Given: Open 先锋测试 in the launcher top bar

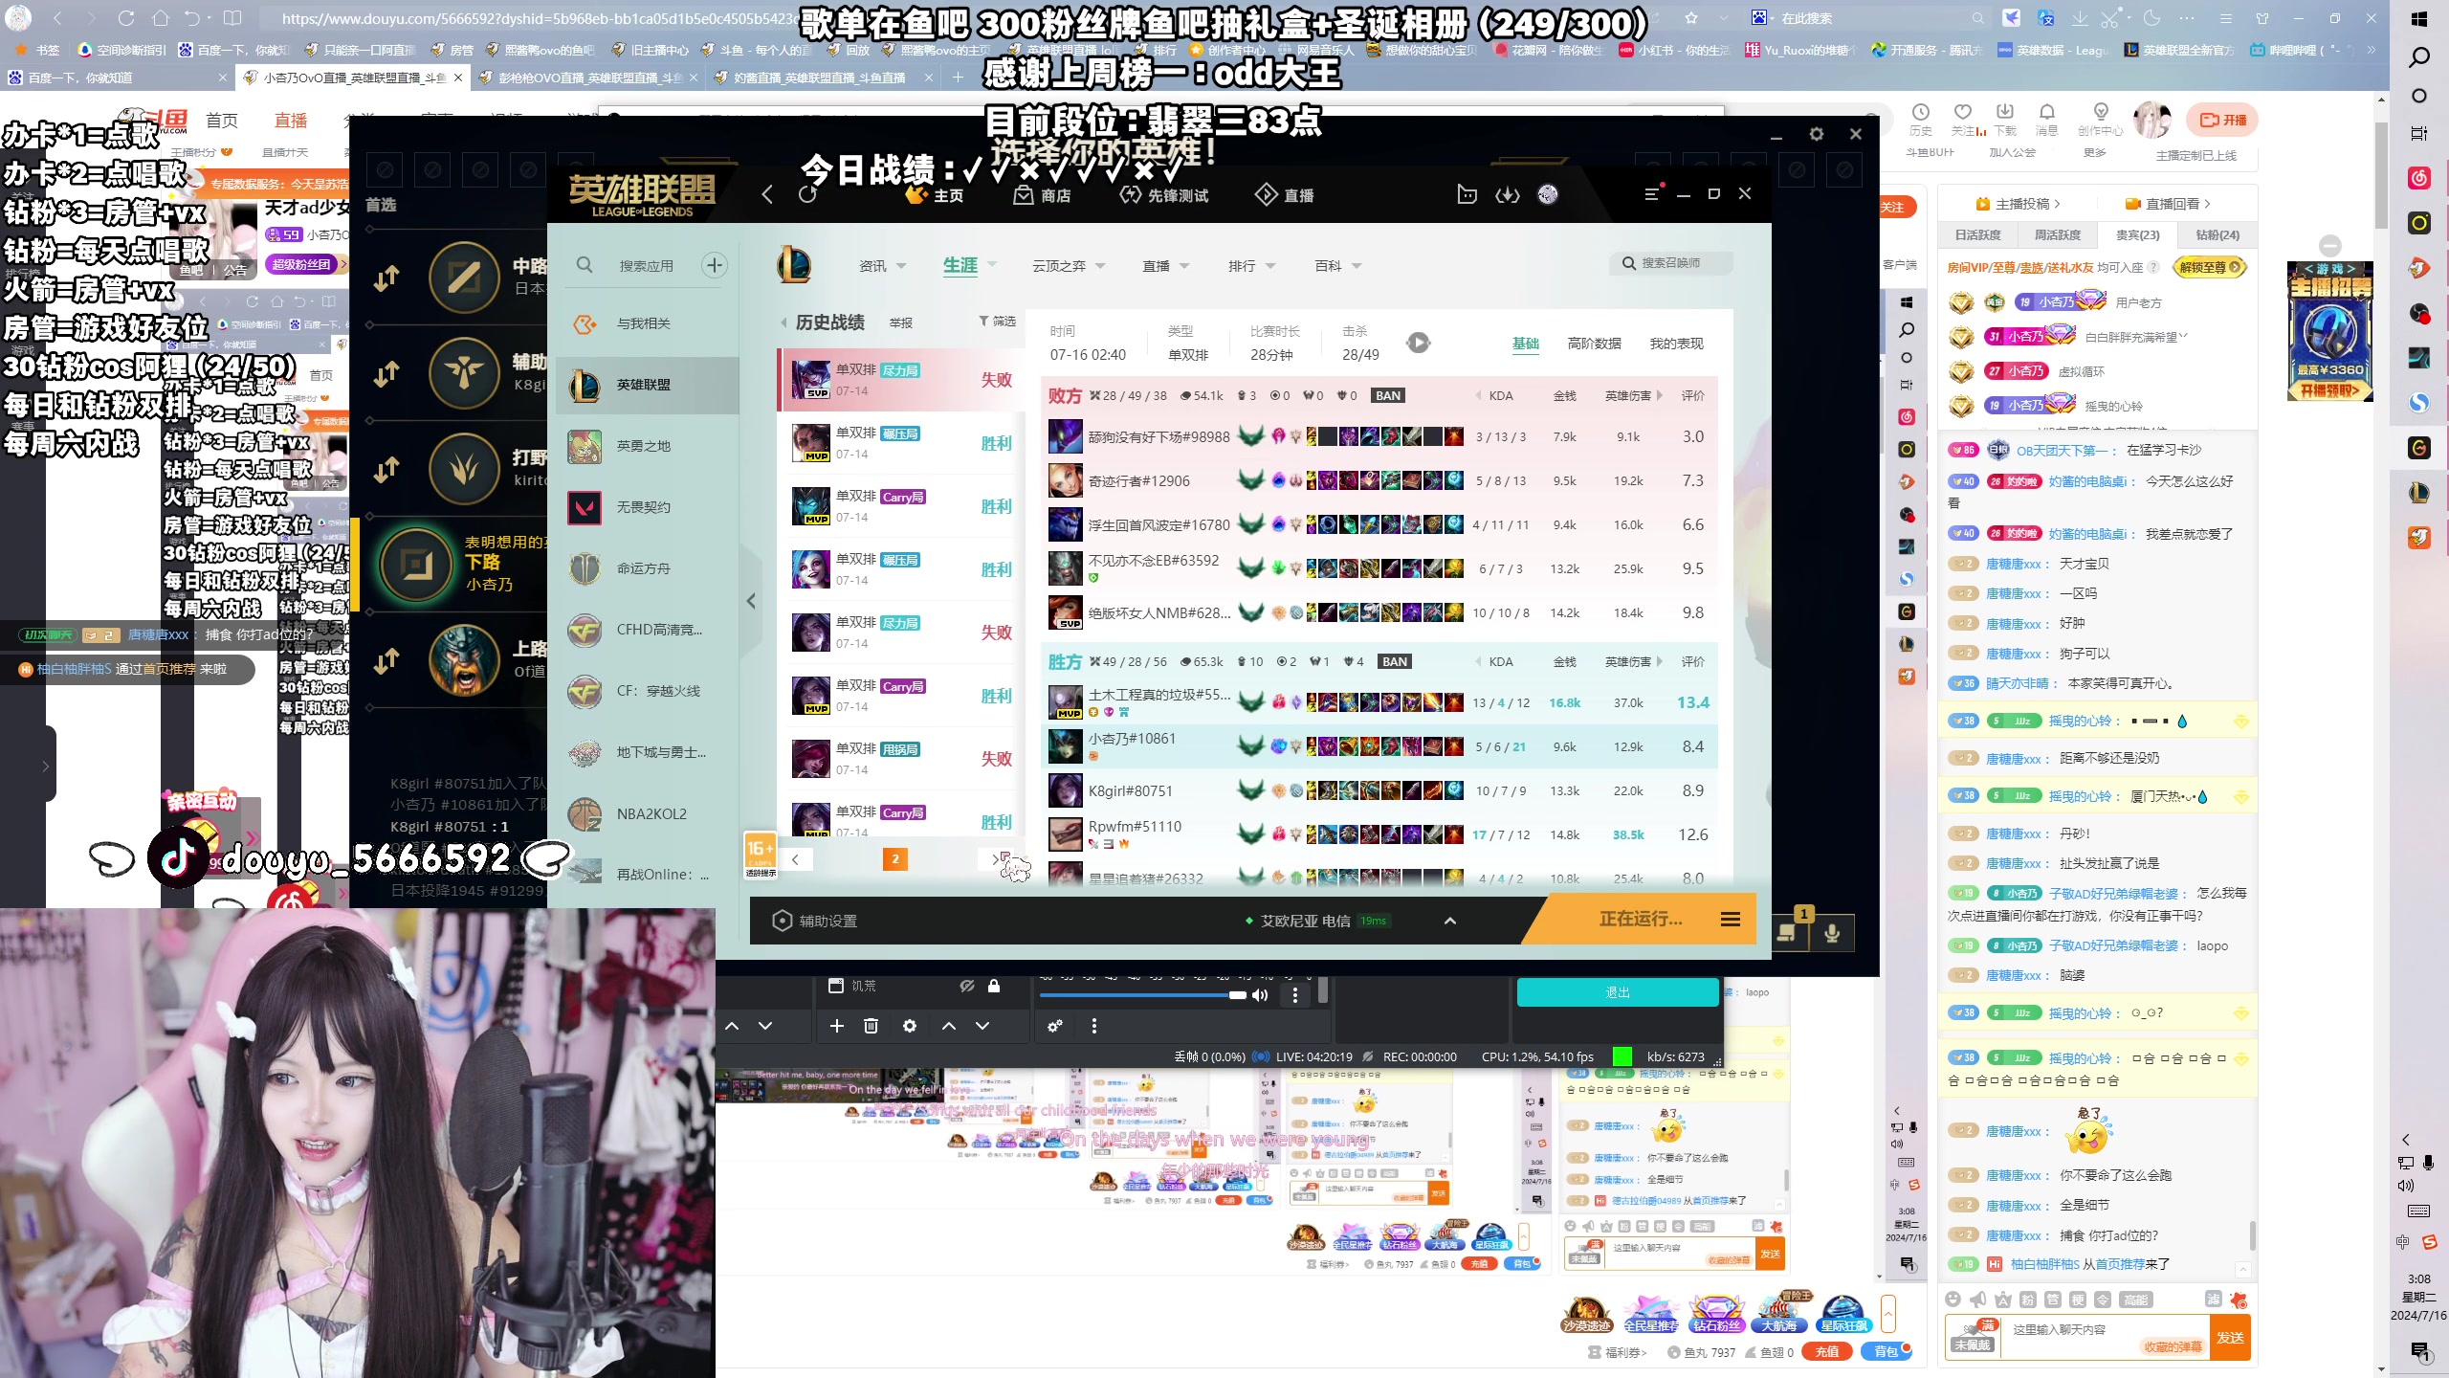Looking at the screenshot, I should tap(1163, 195).
